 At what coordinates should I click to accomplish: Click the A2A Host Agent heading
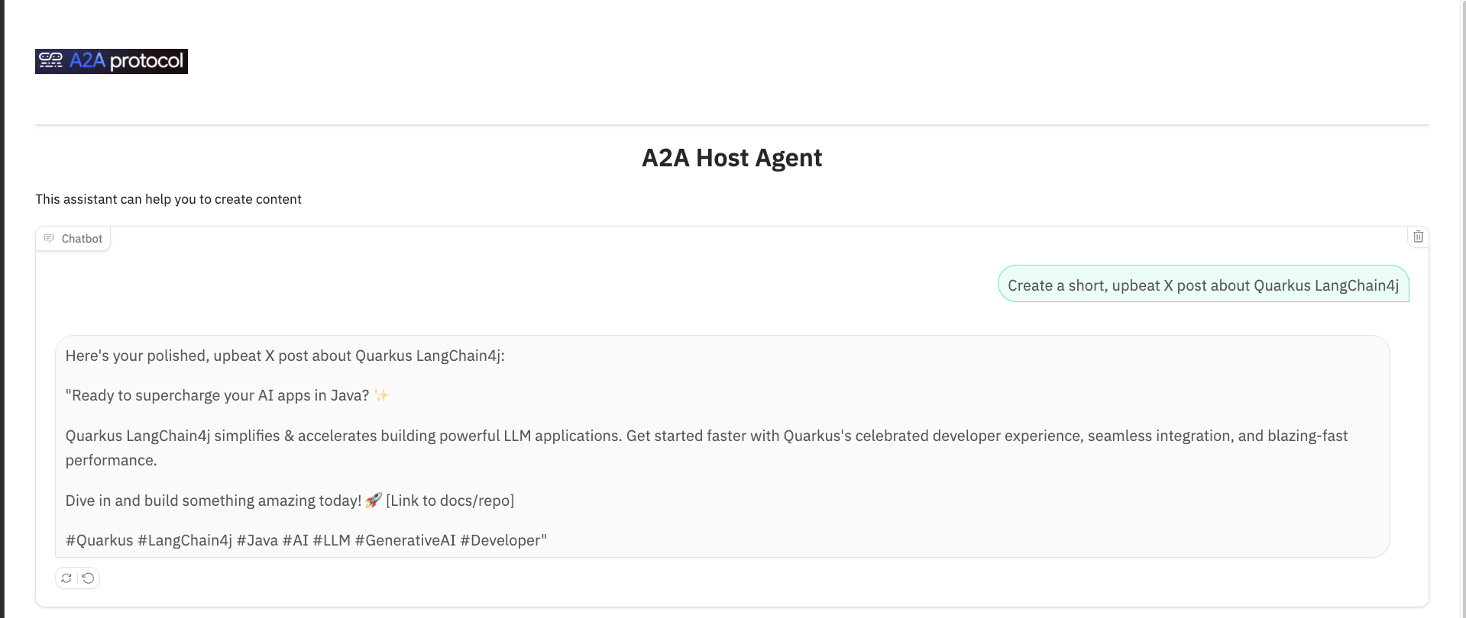tap(732, 158)
